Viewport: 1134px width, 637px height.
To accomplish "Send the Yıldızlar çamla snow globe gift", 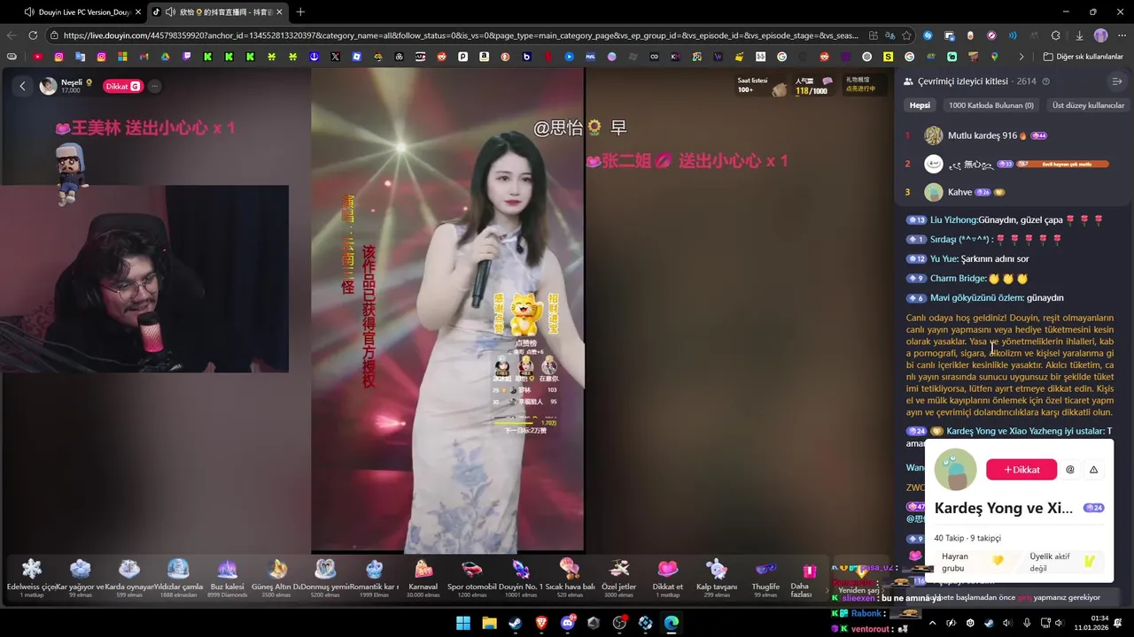I will pos(178,578).
